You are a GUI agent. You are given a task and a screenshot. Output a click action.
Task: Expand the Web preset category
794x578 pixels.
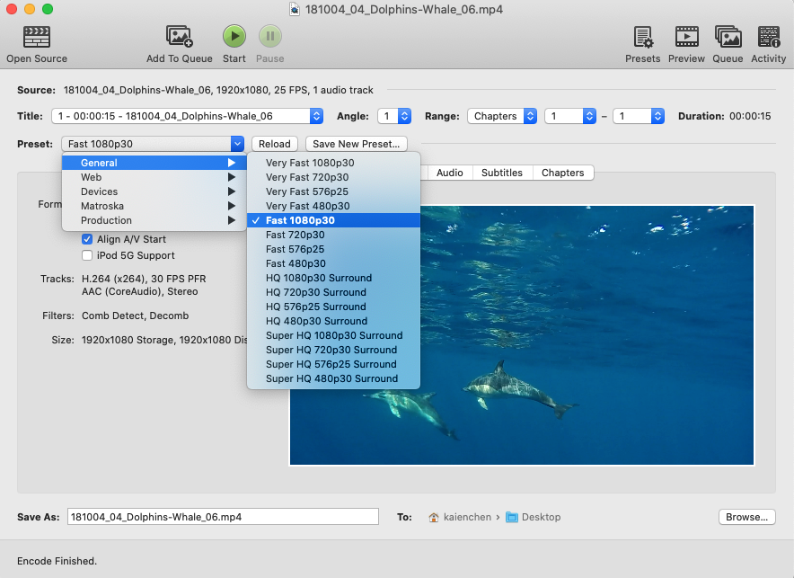pos(154,177)
